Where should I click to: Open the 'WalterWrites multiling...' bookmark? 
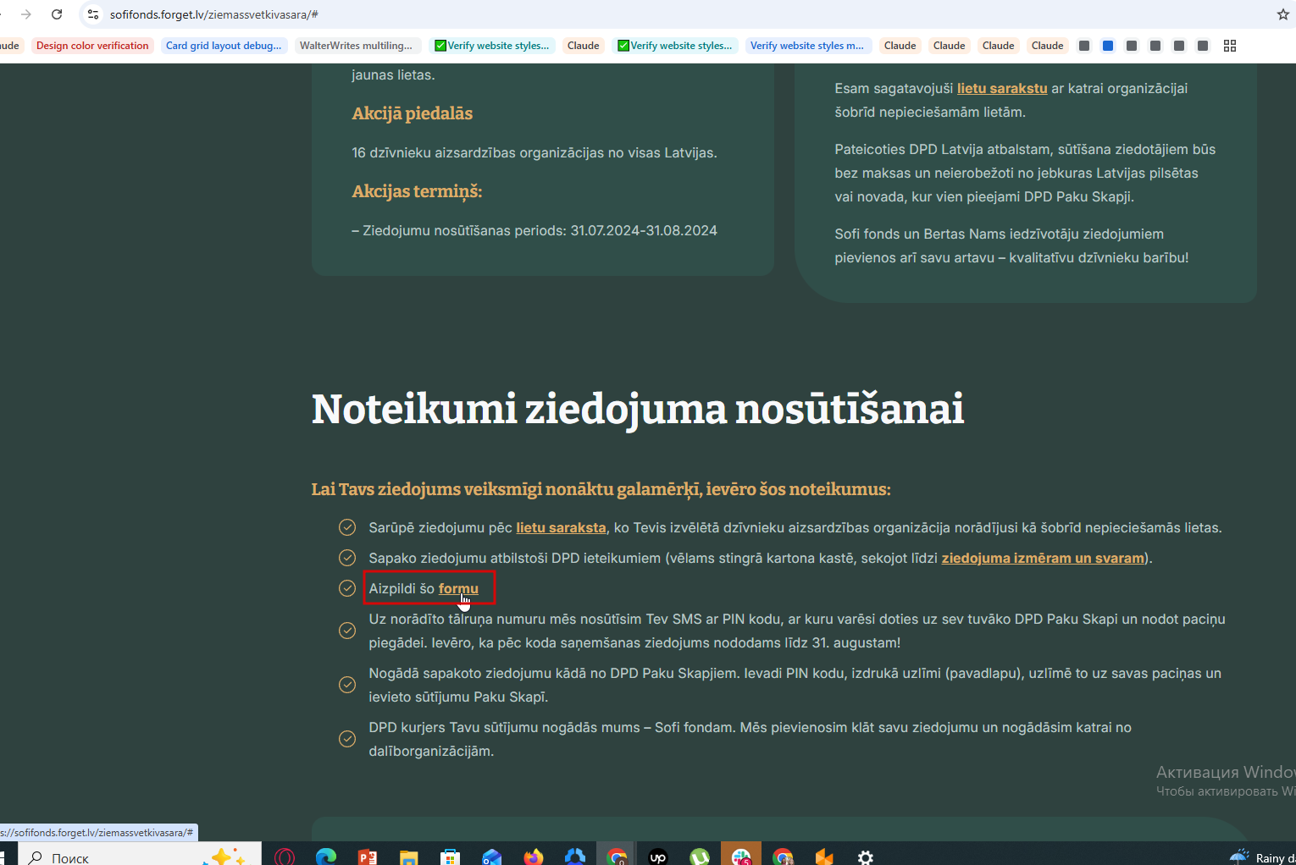tap(356, 46)
